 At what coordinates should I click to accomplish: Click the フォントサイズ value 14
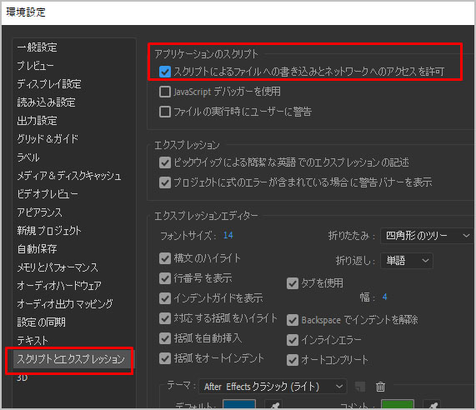tap(228, 235)
